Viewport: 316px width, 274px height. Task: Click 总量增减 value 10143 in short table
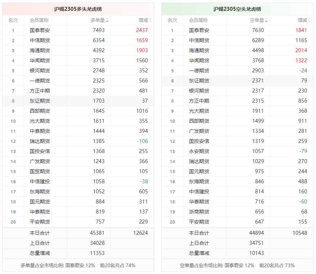tap(257, 253)
